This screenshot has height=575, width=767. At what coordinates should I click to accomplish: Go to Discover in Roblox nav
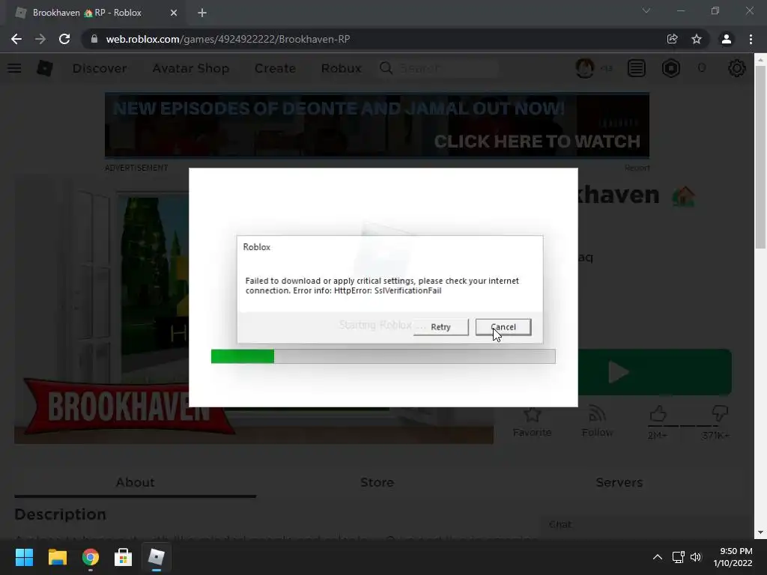[x=100, y=68]
